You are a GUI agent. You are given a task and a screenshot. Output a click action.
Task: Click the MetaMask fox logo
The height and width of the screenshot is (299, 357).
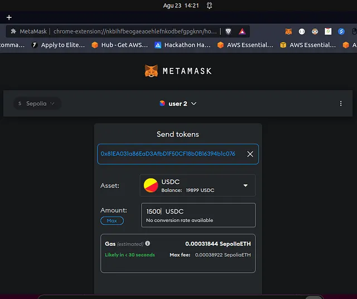click(x=151, y=71)
